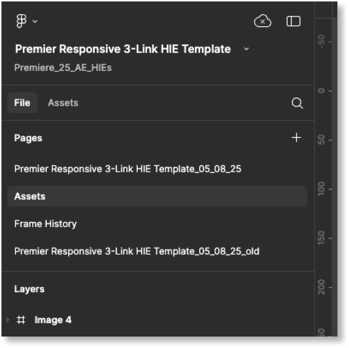This screenshot has width=349, height=348.
Task: Select the Template_05_08_25_old page
Action: click(x=137, y=251)
